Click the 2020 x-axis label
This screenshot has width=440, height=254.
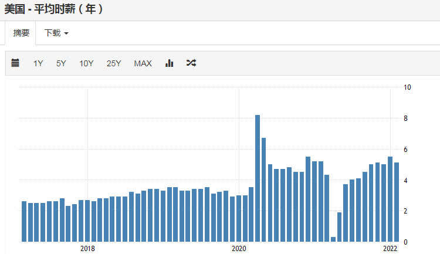[x=239, y=249]
